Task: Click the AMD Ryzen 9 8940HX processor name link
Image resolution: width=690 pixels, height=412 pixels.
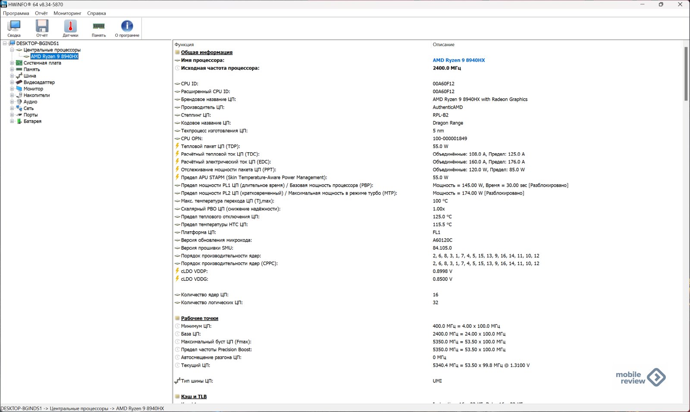Action: [458, 60]
